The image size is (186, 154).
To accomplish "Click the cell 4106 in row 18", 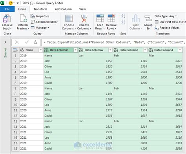I will [x=130, y=149].
